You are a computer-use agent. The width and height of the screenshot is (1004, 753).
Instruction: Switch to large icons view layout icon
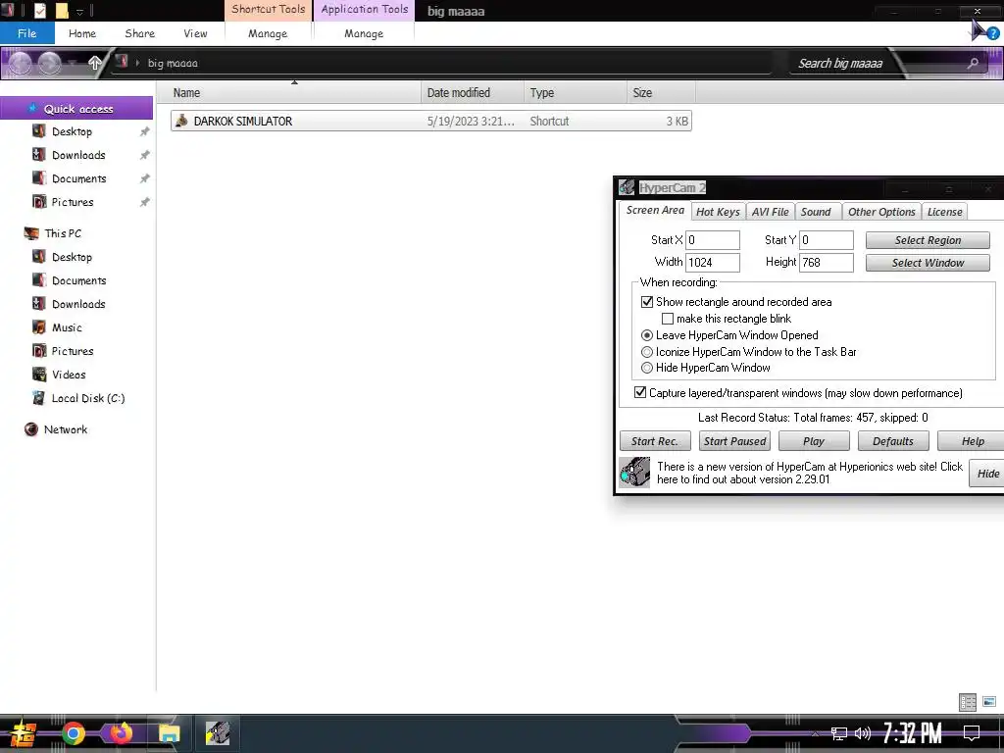point(989,702)
